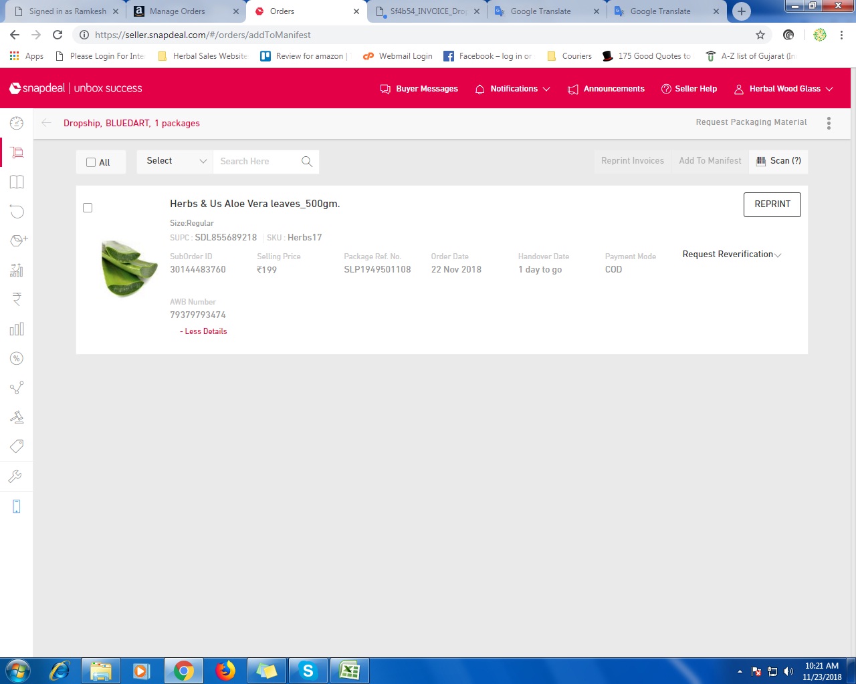Click the promotions percent icon in sidebar
The width and height of the screenshot is (856, 684).
17,358
